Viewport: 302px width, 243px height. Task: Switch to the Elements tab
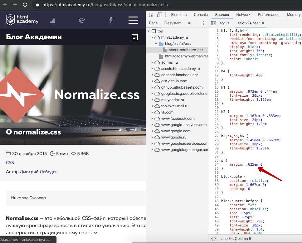pyautogui.click(x=179, y=15)
